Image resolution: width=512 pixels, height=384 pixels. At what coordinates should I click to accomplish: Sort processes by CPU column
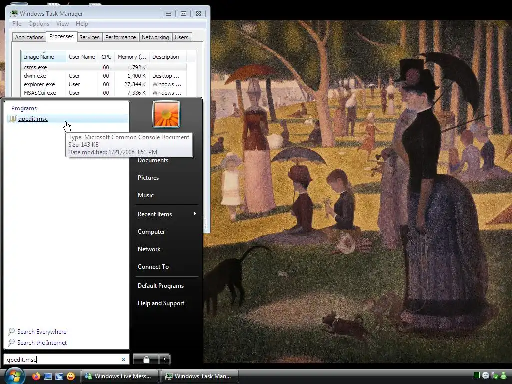106,57
